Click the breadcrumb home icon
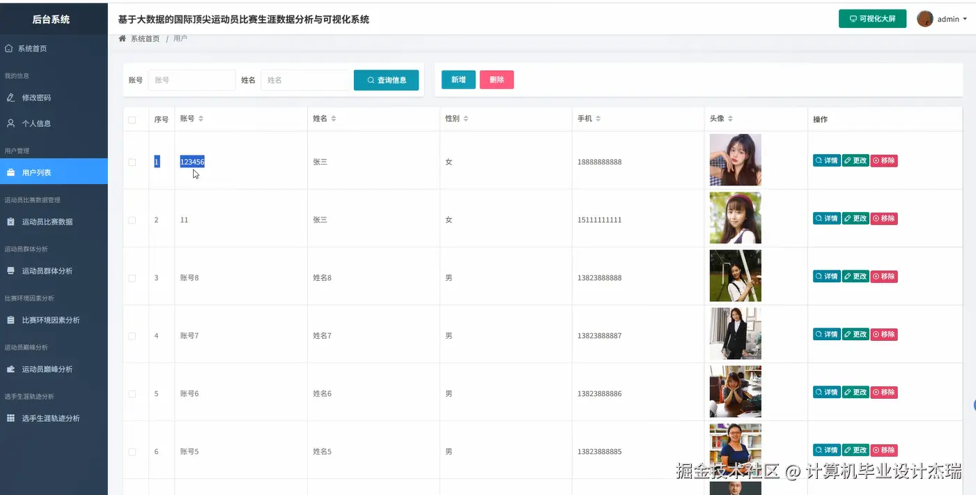The width and height of the screenshot is (976, 495). (x=123, y=38)
